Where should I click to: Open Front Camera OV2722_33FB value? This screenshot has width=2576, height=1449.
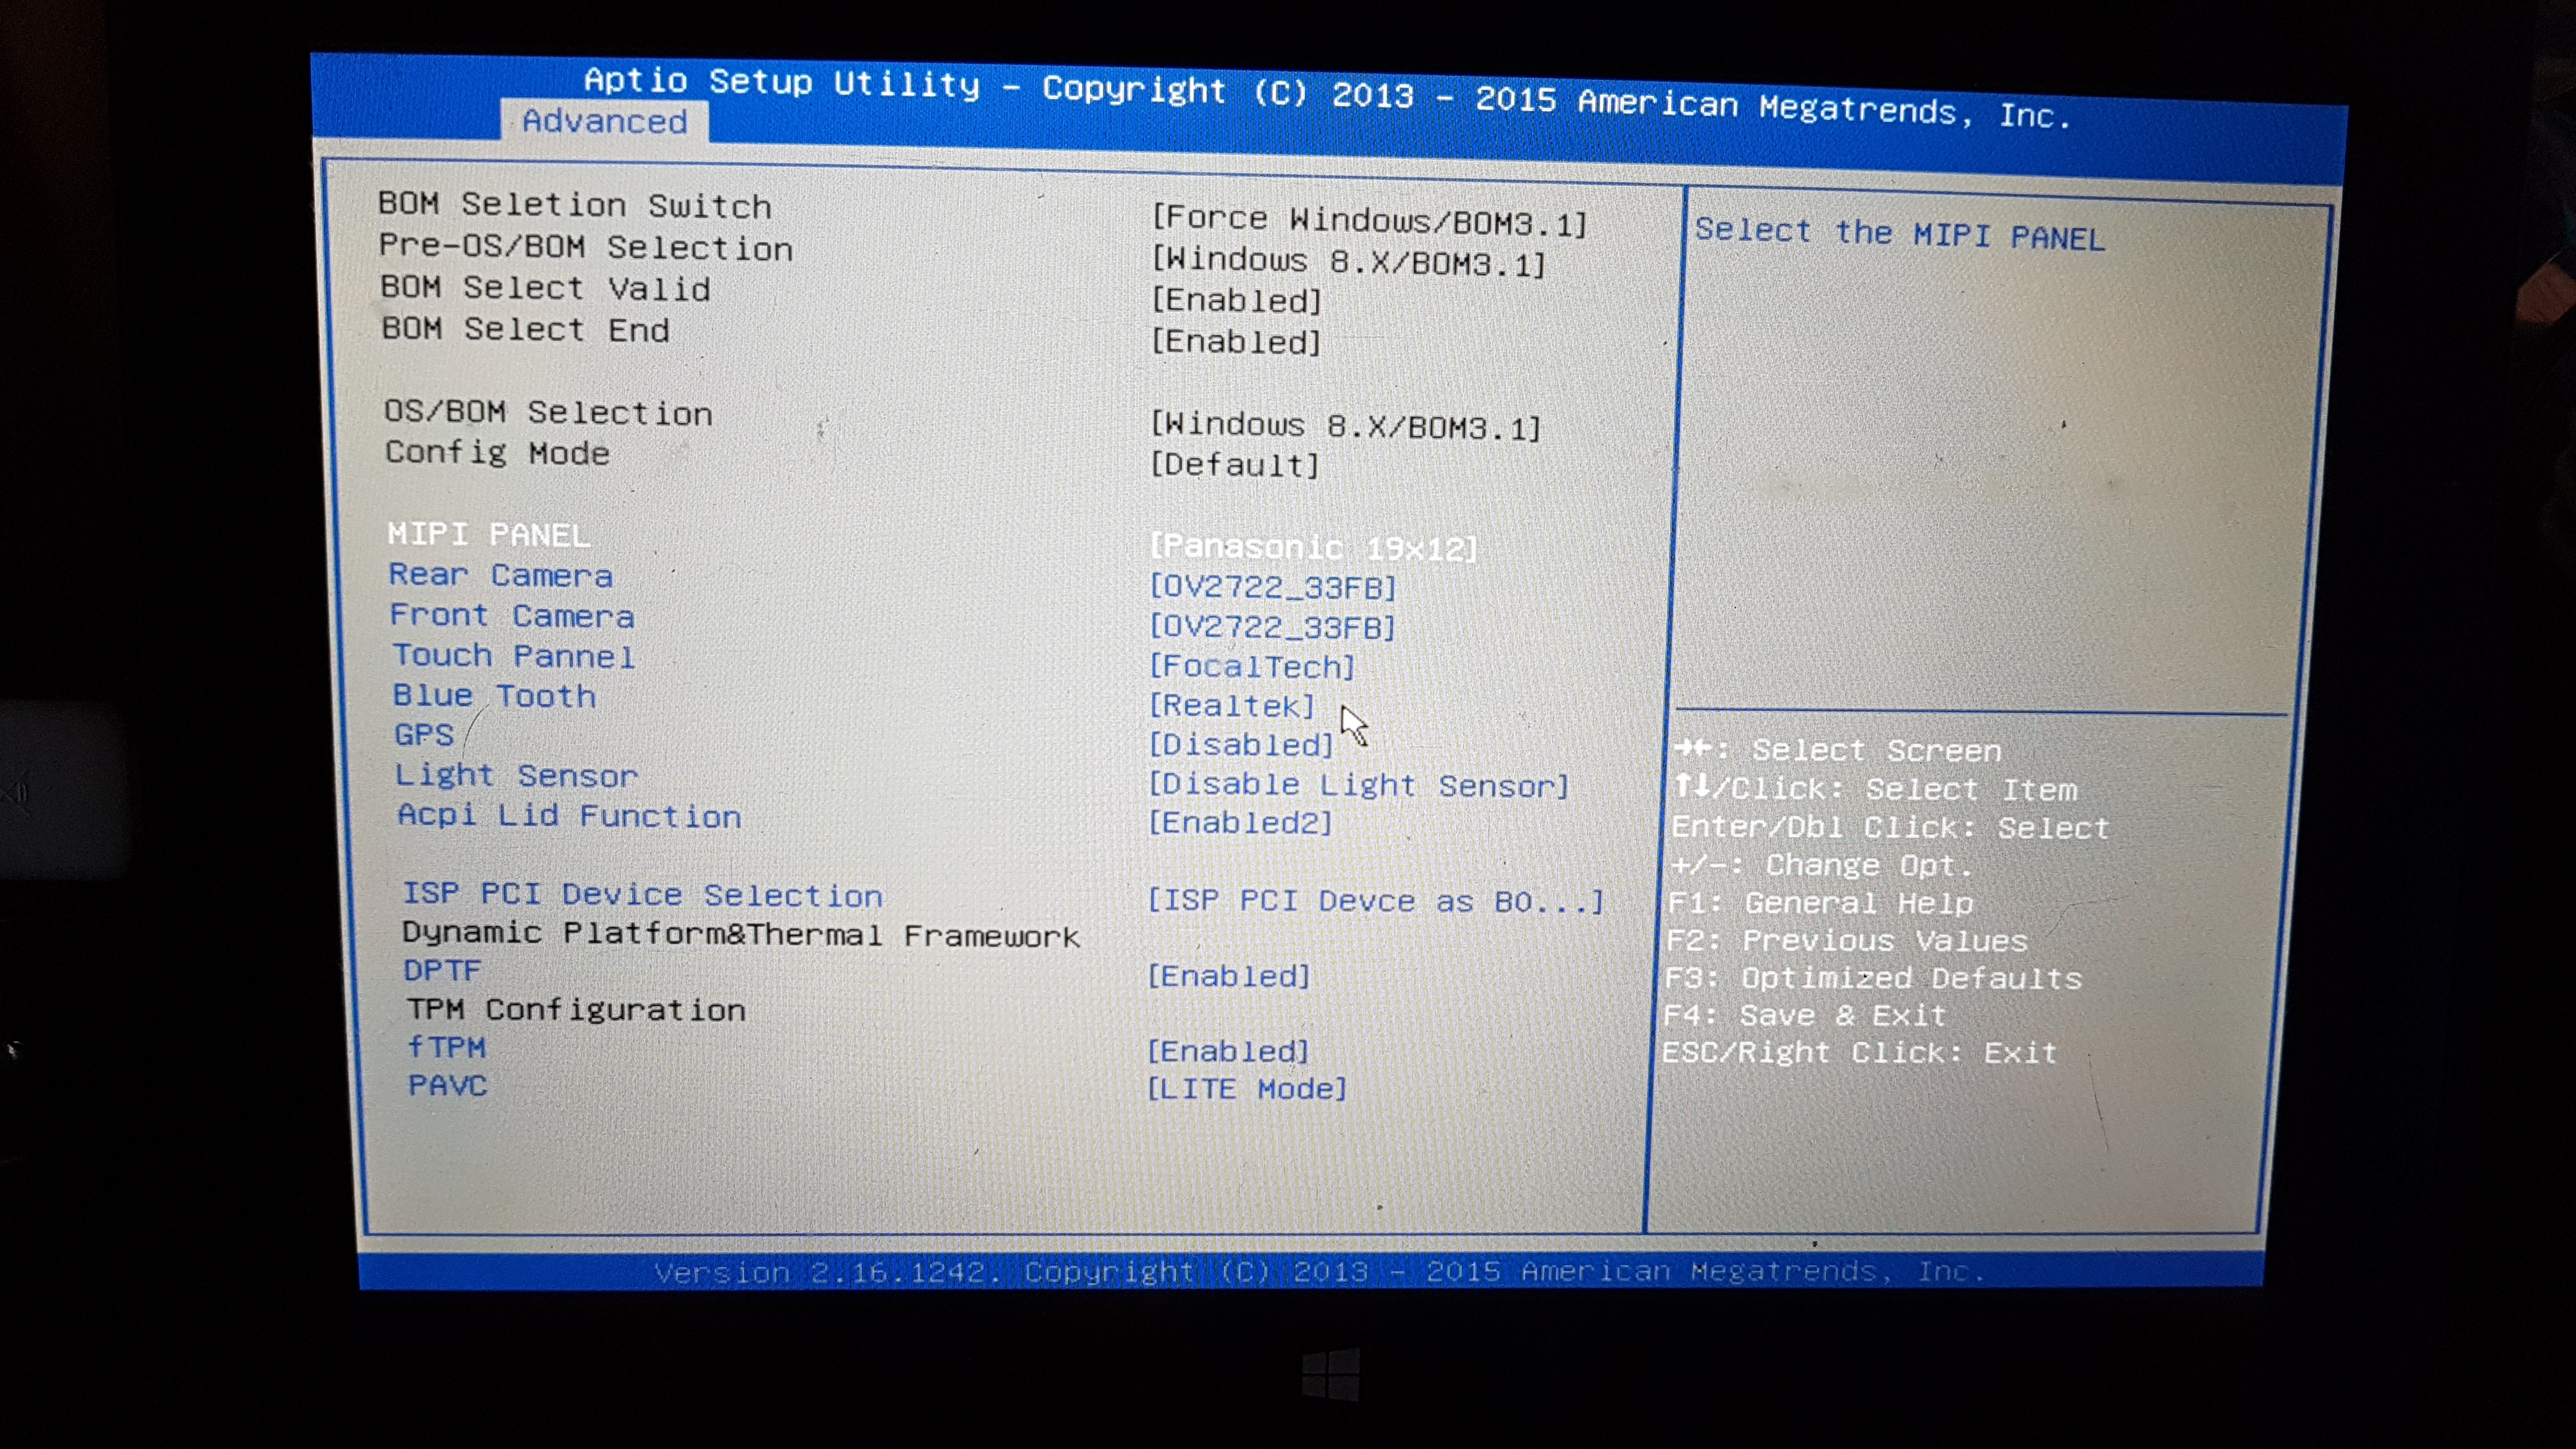click(x=1272, y=627)
